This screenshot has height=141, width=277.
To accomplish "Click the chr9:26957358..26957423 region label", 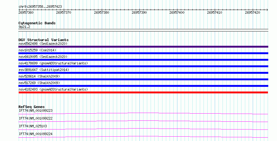I will 40,7.
